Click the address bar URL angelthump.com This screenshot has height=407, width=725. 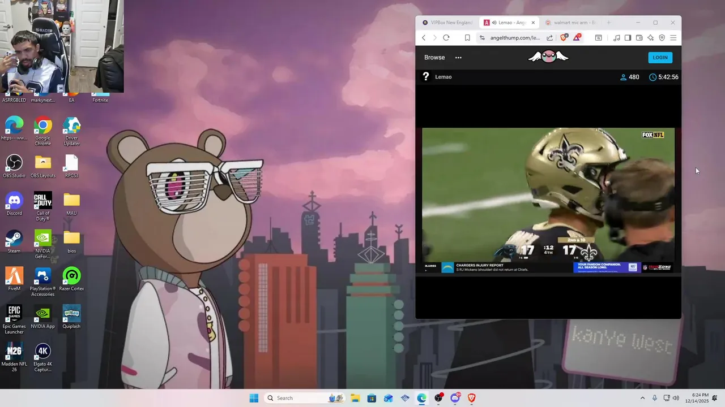point(515,38)
